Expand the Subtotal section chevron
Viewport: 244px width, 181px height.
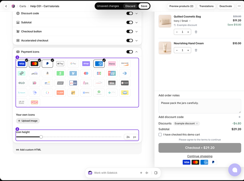pyautogui.click(x=137, y=23)
